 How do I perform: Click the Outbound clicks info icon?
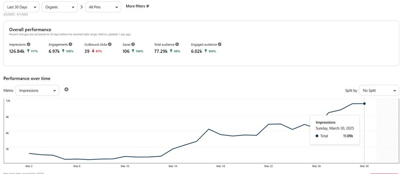coord(110,44)
